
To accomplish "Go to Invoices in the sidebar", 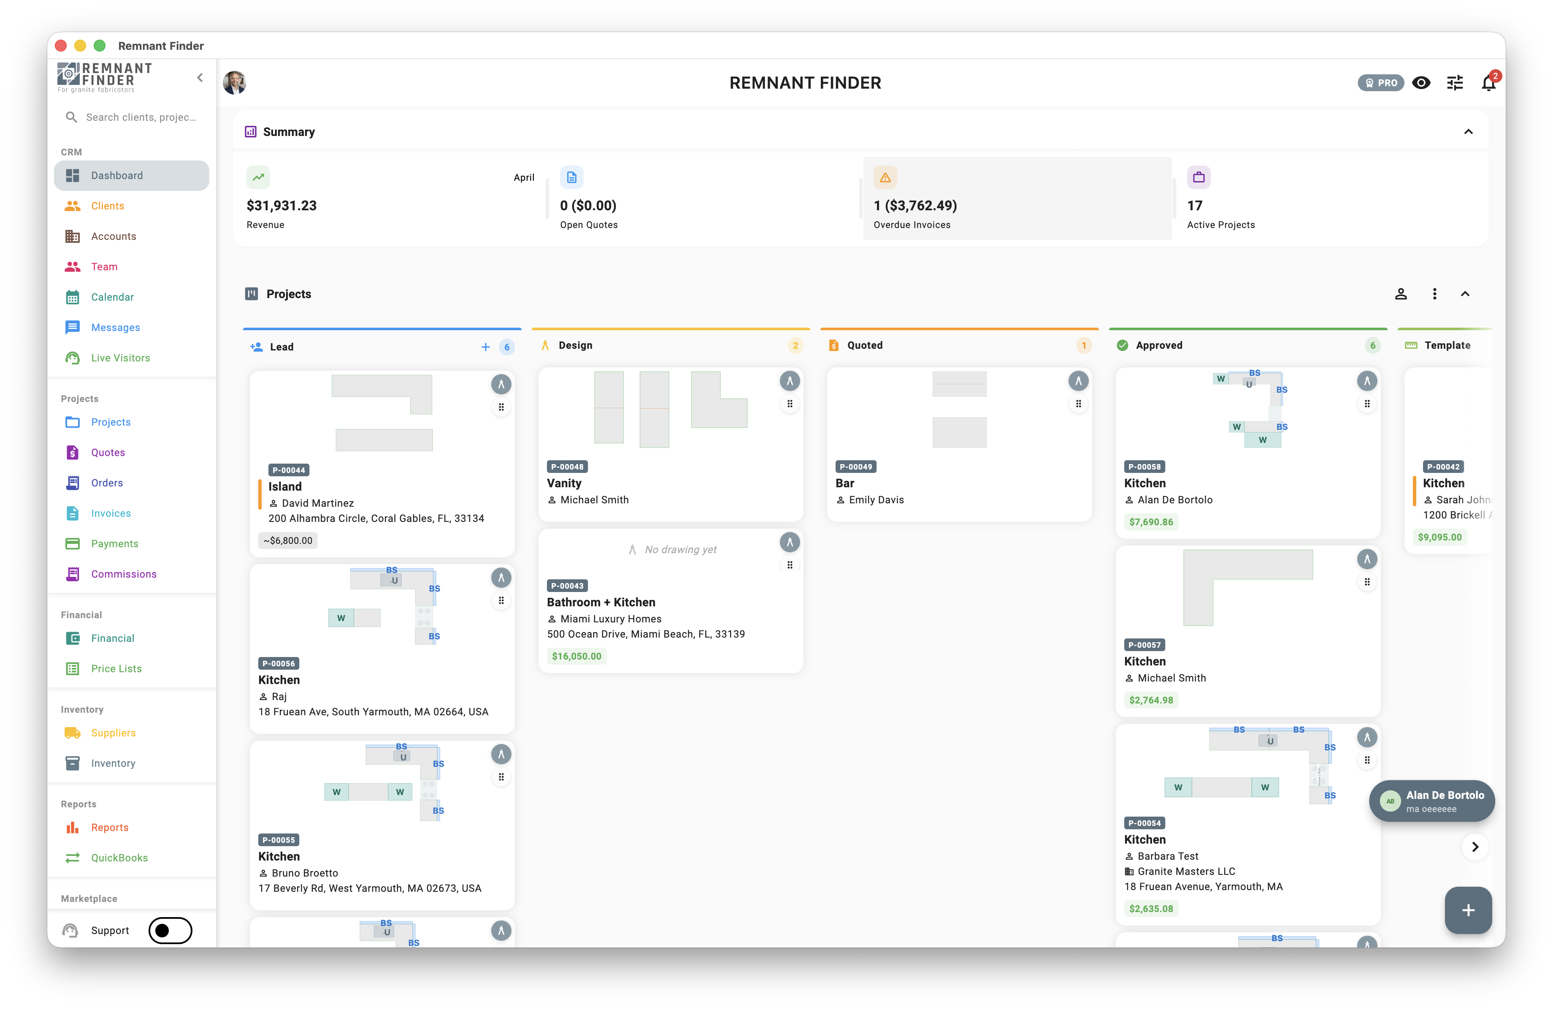I will point(111,514).
